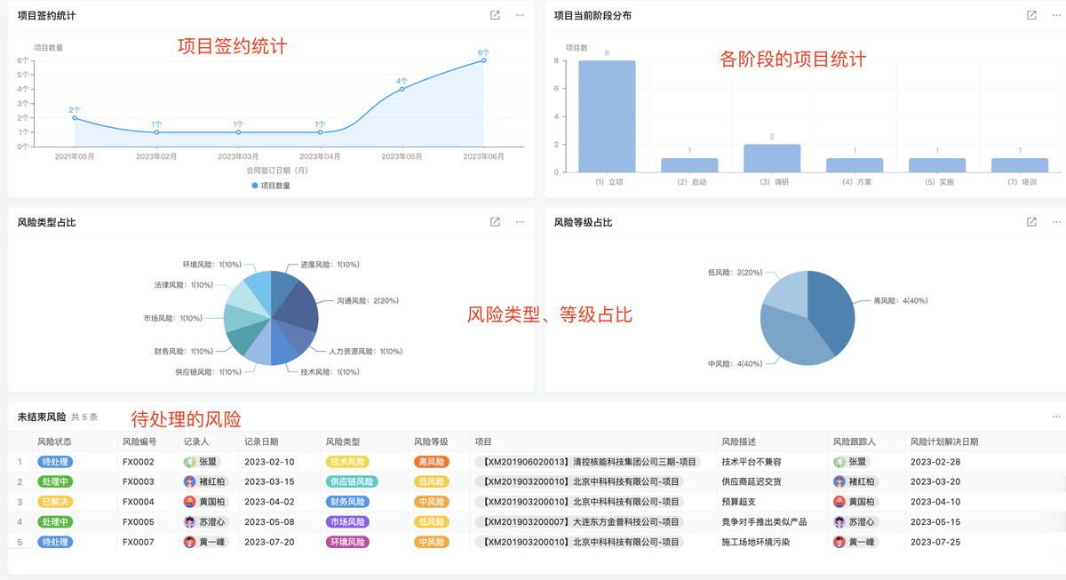Click the 高风险 level tag in row 1

pyautogui.click(x=431, y=462)
